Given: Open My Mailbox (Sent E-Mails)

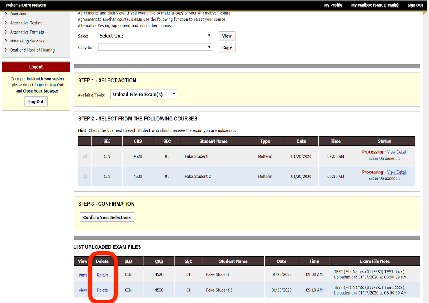Looking at the screenshot, I should coord(374,5).
